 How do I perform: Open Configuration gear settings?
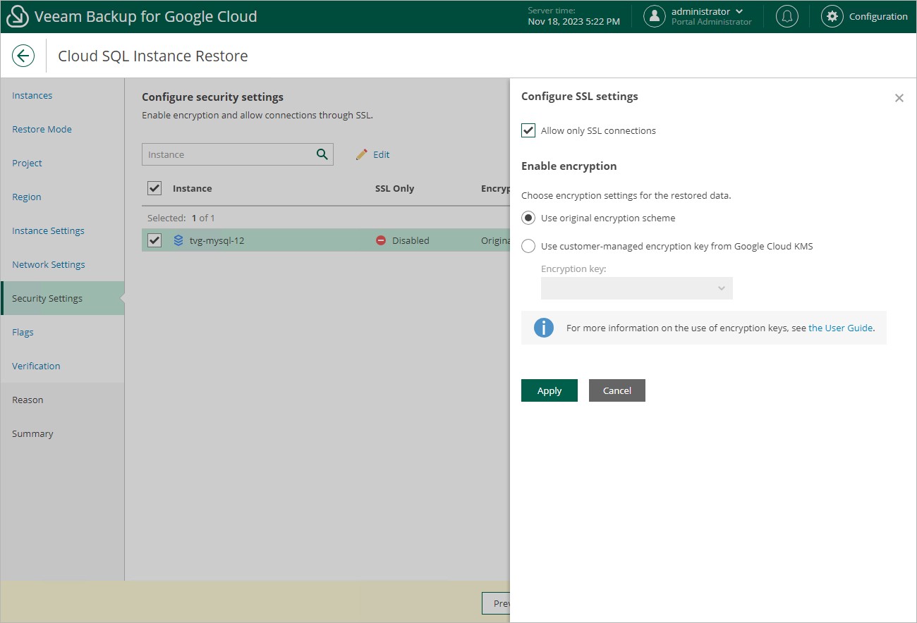click(832, 16)
